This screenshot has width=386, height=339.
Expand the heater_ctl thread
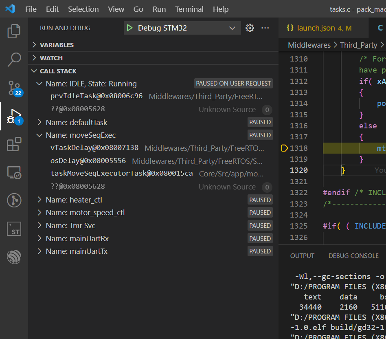click(x=39, y=200)
